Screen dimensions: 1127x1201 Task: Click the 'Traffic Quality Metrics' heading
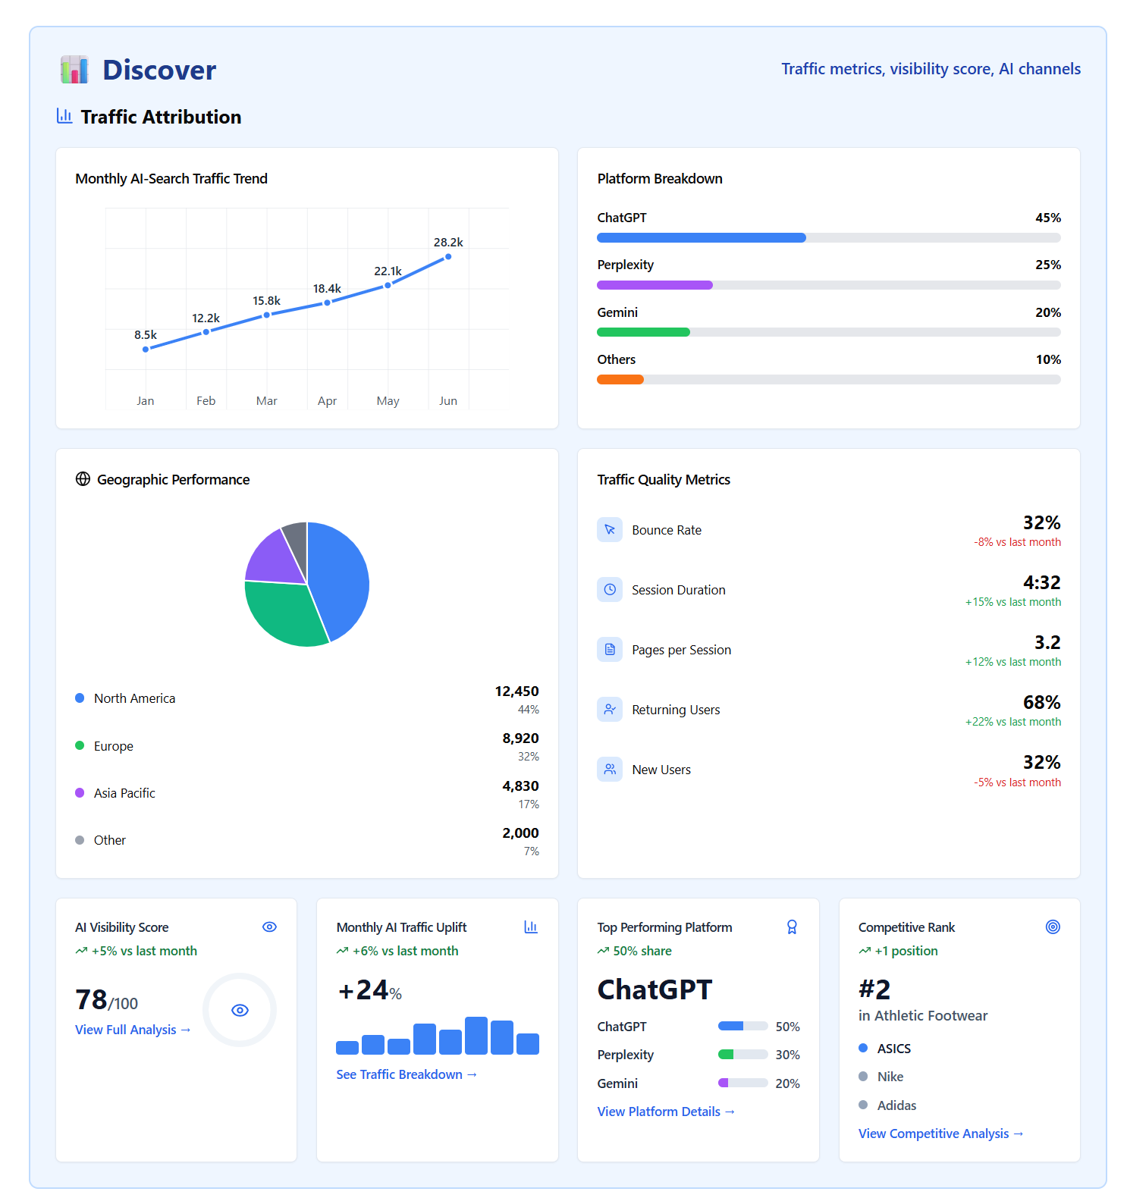tap(664, 479)
